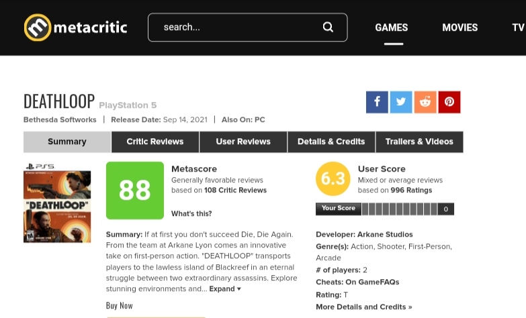Set a rating on the Your Score bar
Image resolution: width=526 pixels, height=318 pixels.
click(400, 209)
